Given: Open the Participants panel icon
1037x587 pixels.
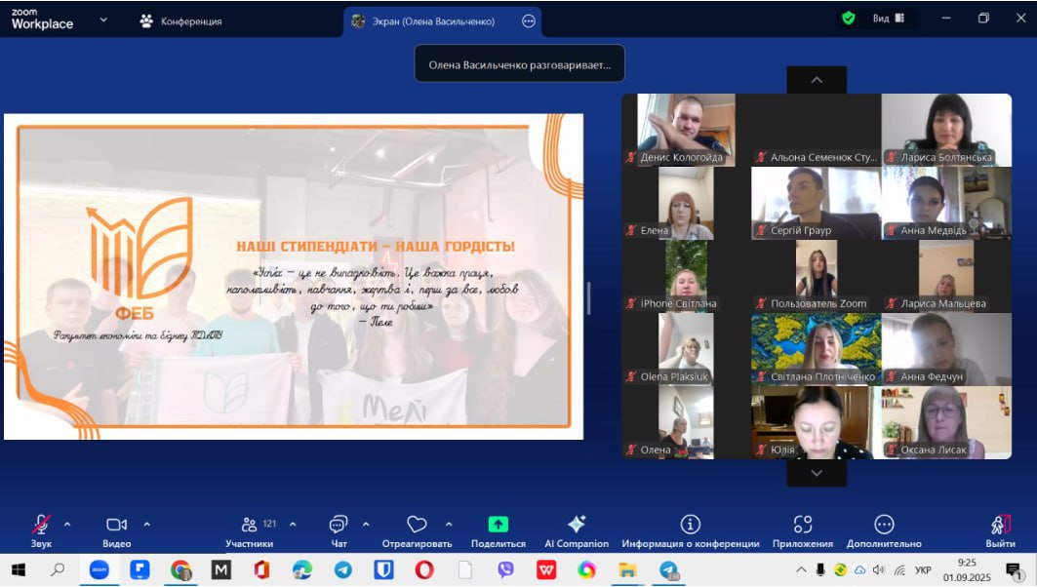Looking at the screenshot, I should pyautogui.click(x=249, y=525).
